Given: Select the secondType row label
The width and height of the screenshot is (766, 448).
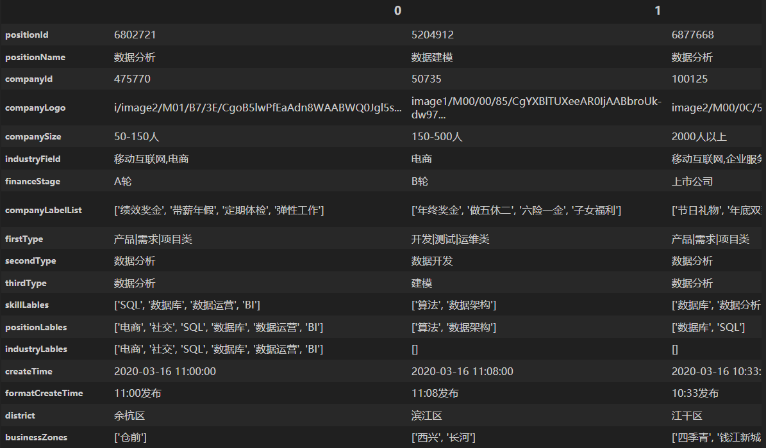Looking at the screenshot, I should coord(30,261).
